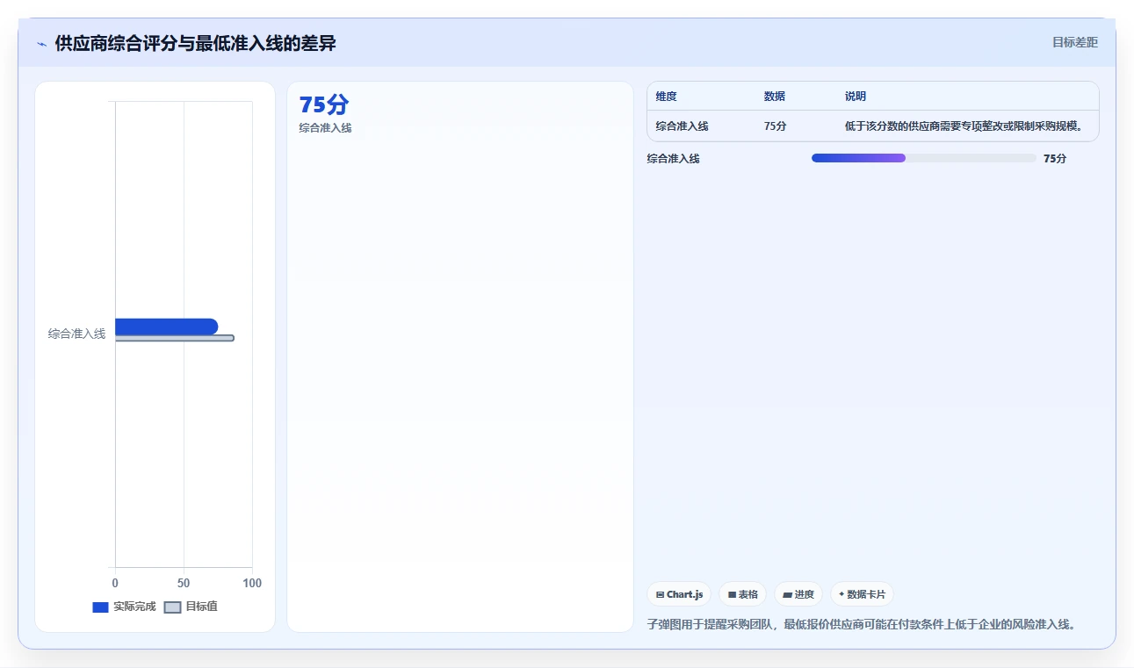The width and height of the screenshot is (1134, 668).
Task: Click the blue 实际完成 bar in the chart
Action: coord(166,327)
